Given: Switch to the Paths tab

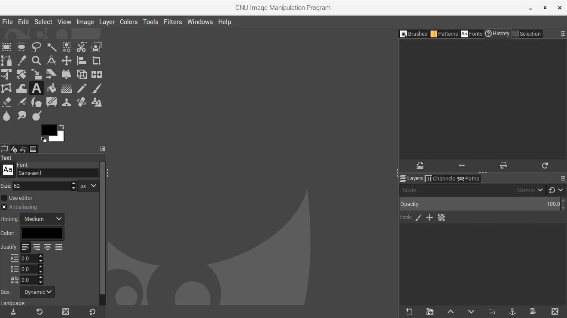Looking at the screenshot, I should pyautogui.click(x=468, y=178).
